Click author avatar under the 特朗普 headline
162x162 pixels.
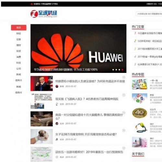click(x=57, y=86)
